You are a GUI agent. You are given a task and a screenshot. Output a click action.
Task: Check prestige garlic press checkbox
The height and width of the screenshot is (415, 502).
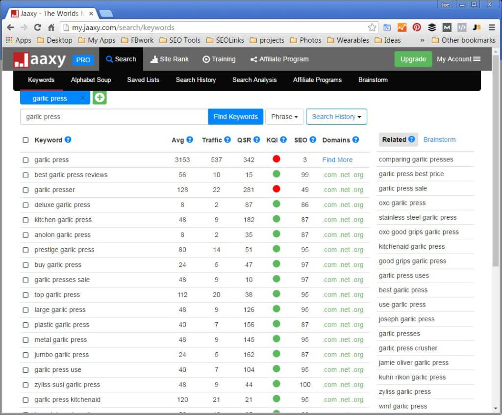25,250
